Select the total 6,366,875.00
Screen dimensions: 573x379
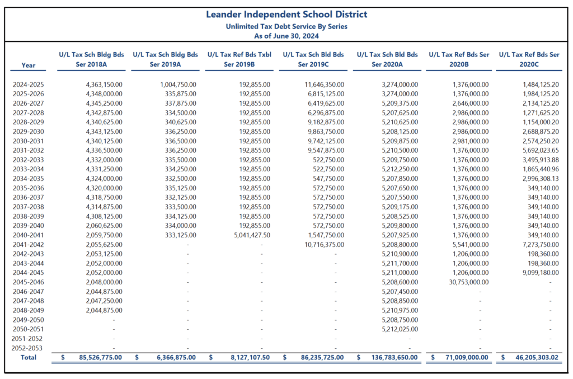(176, 357)
